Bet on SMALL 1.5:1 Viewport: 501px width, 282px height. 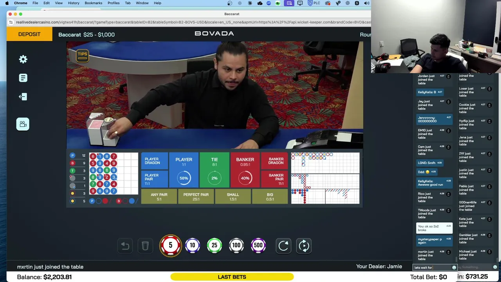232,197
